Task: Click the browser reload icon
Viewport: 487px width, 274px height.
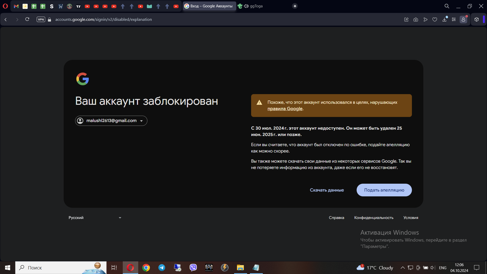Action: tap(27, 19)
